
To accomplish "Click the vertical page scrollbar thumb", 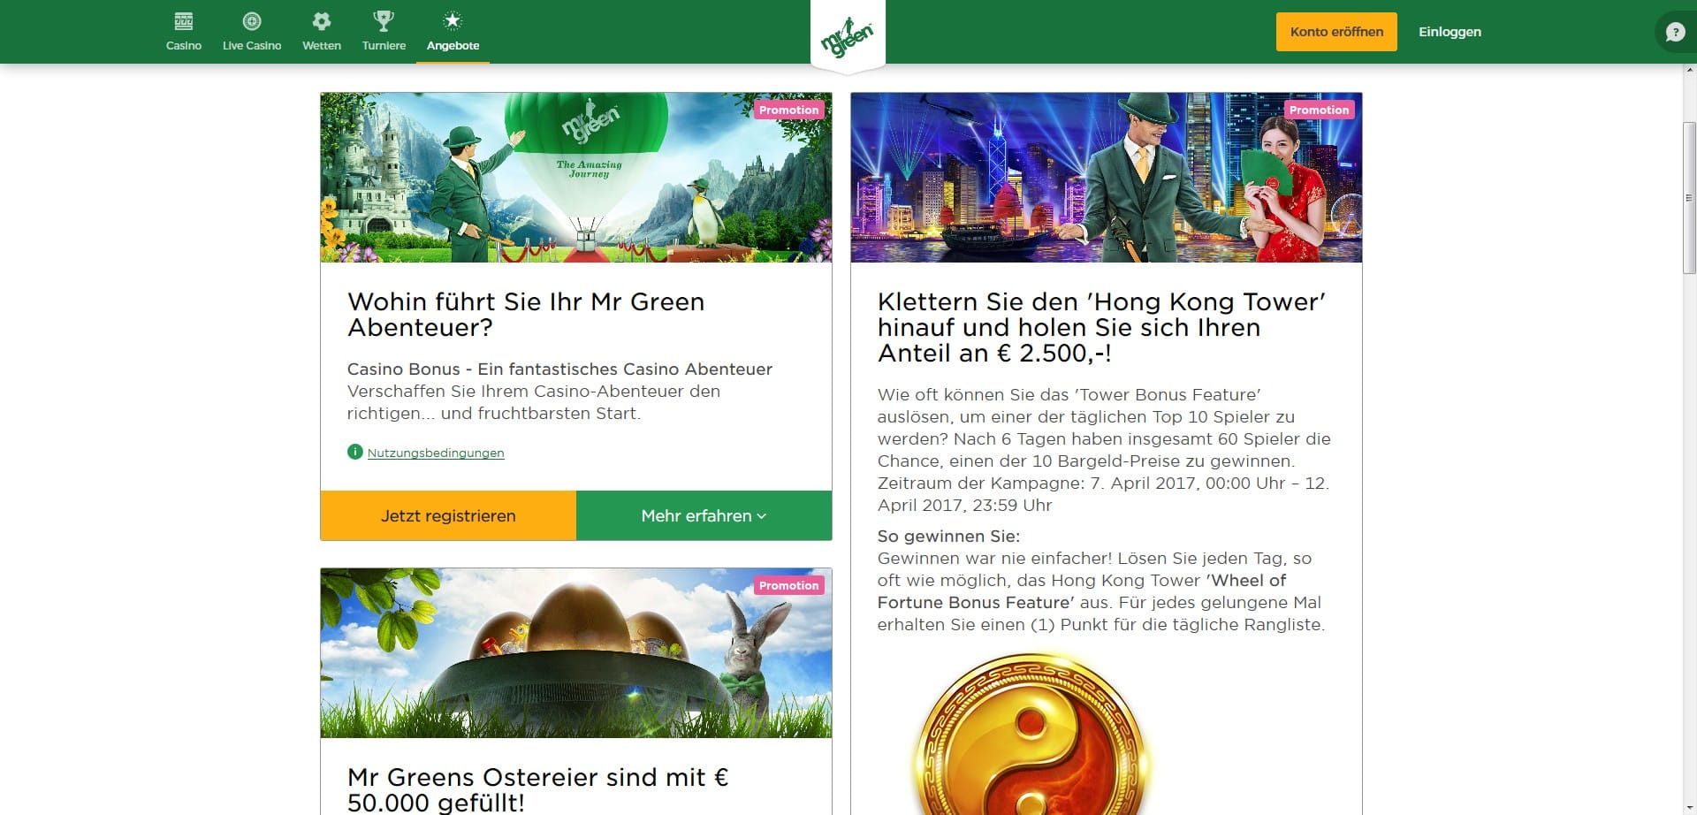I will tap(1689, 199).
